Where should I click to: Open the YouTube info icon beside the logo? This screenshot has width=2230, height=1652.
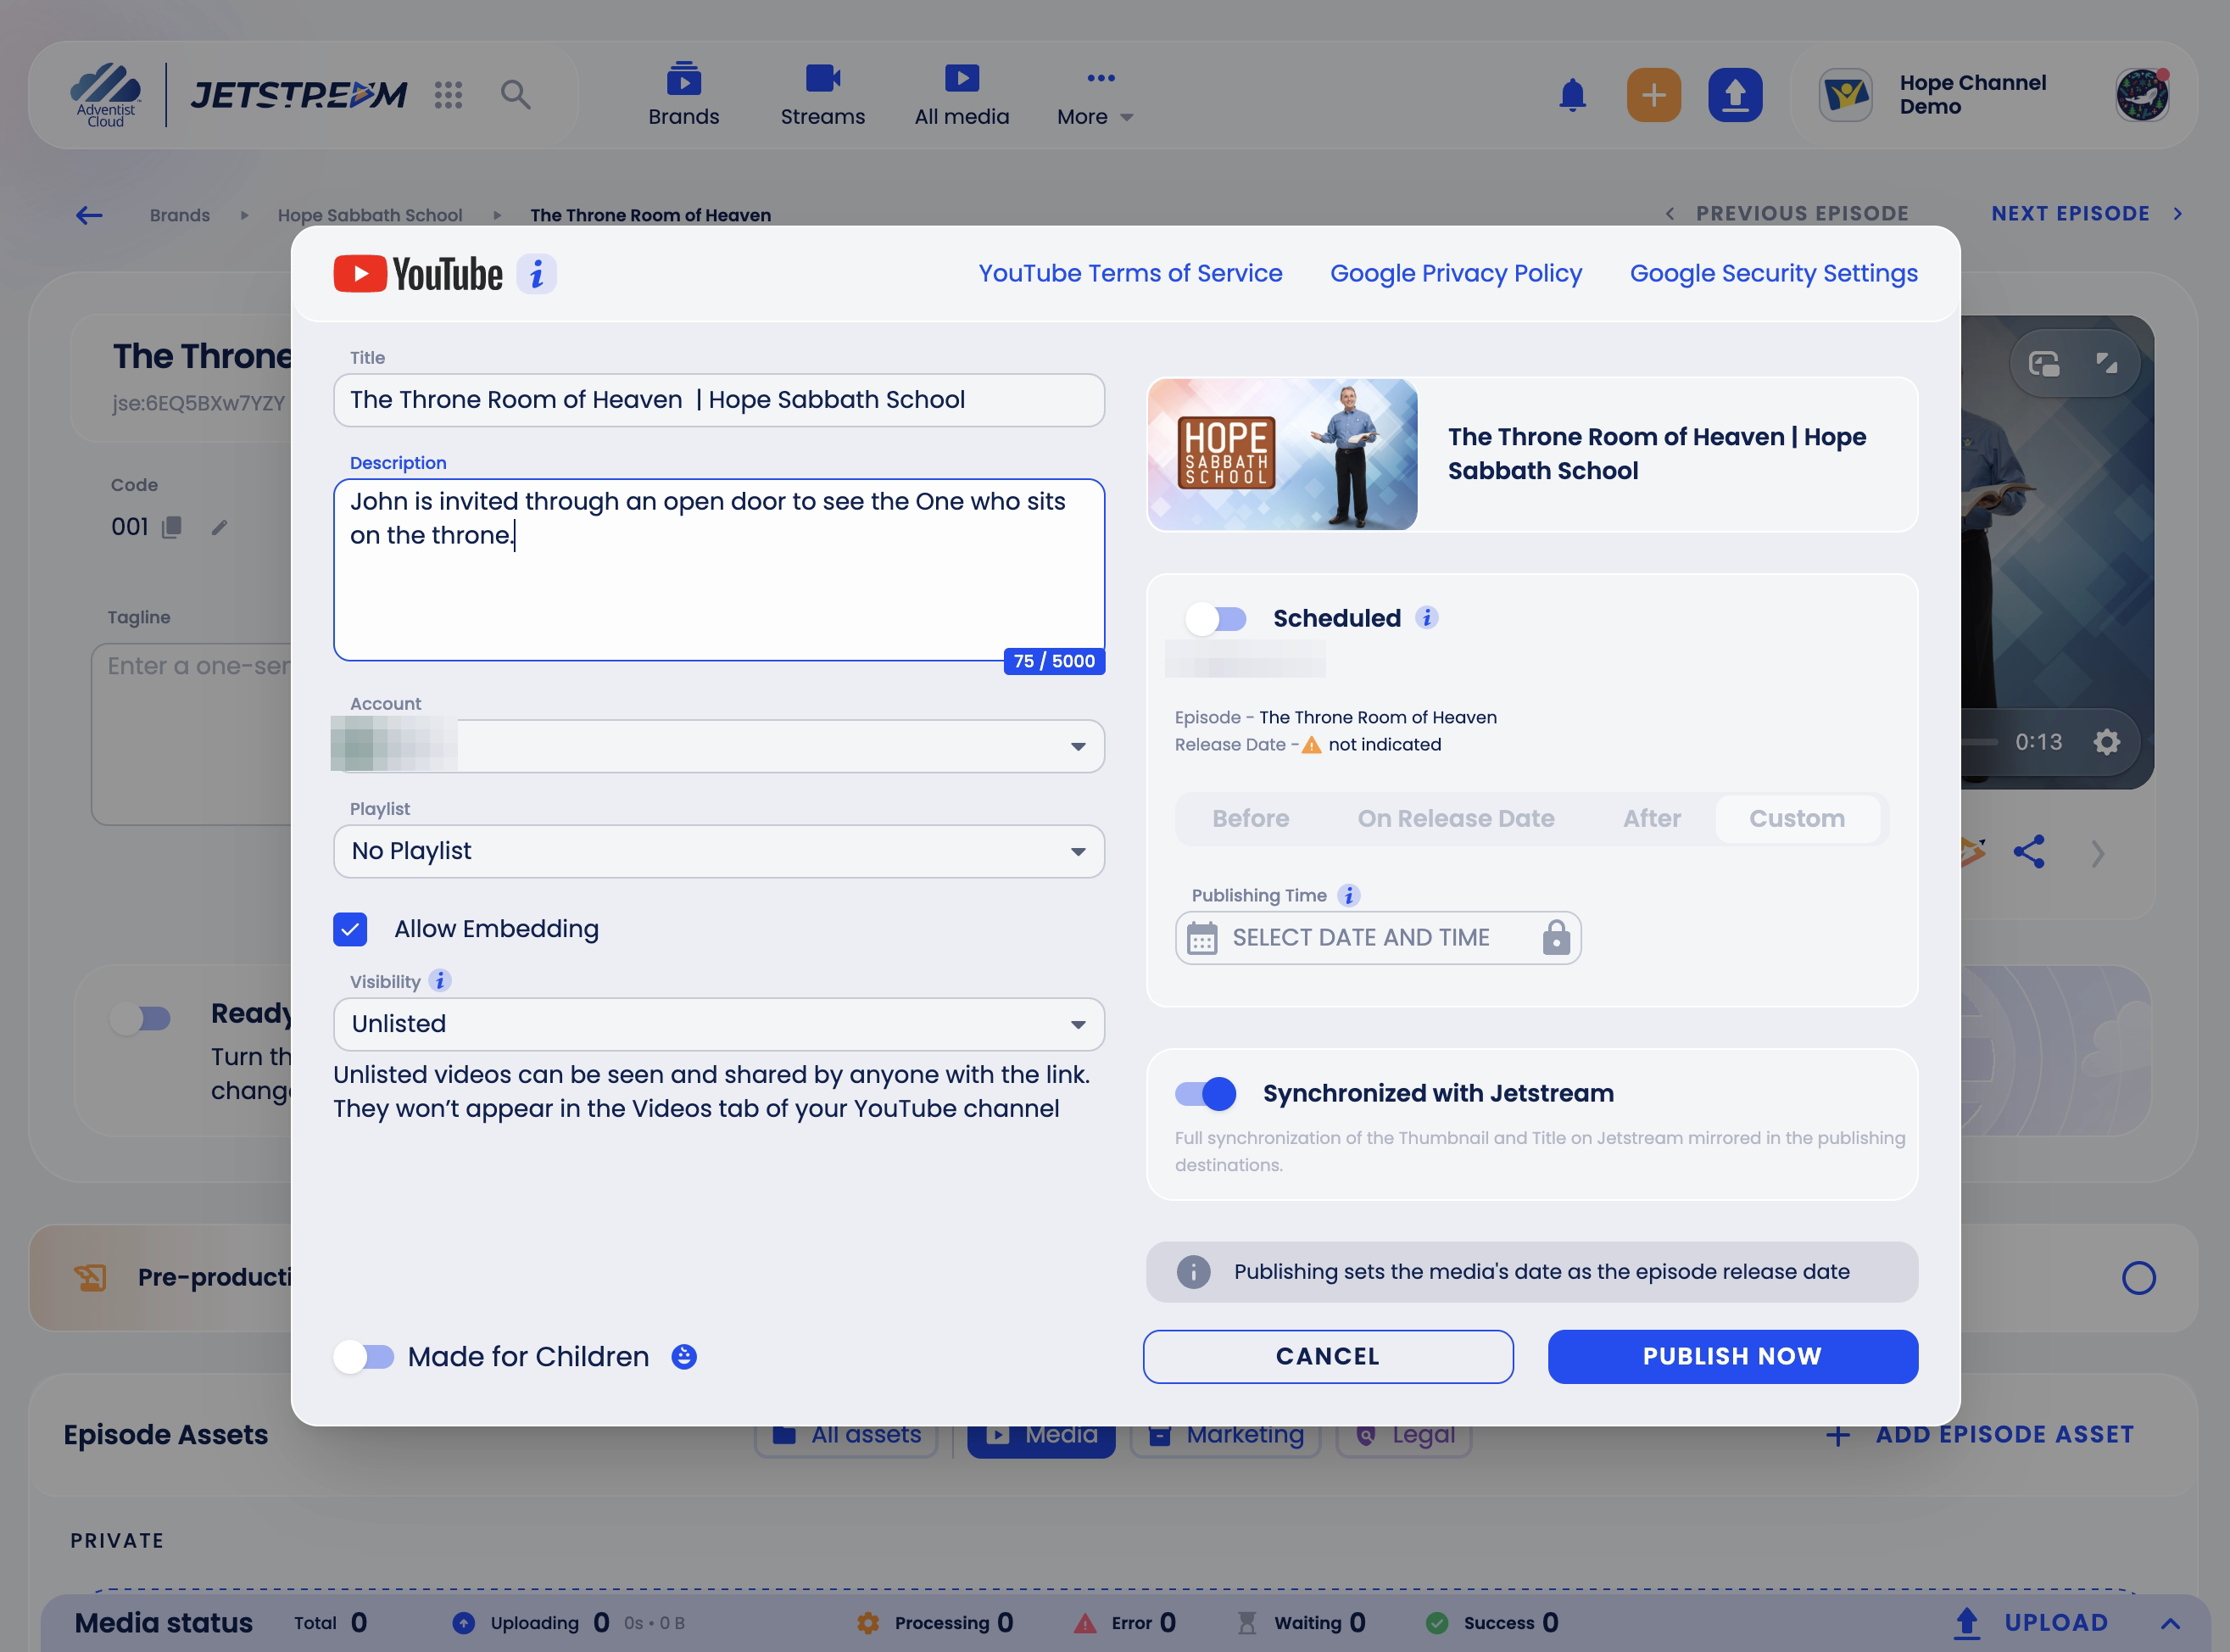click(537, 274)
